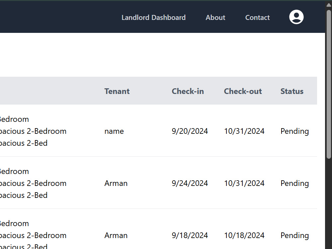Select check-in date 9/18/2024
332x249 pixels.
[x=190, y=235]
